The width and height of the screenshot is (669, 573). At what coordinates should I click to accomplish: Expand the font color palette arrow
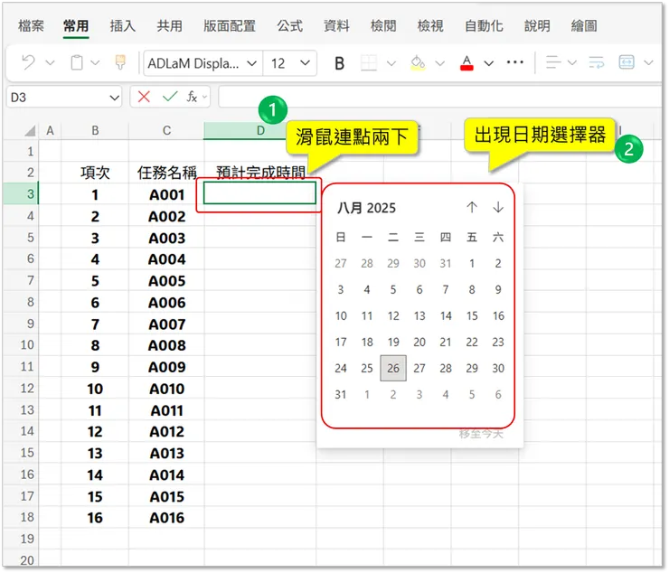tap(489, 63)
